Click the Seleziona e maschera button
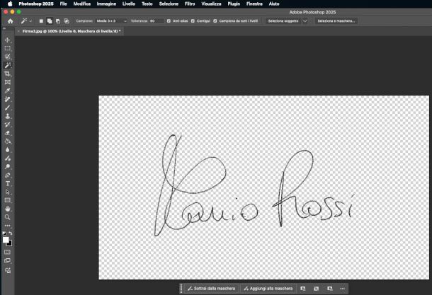The image size is (432, 295). coord(336,21)
